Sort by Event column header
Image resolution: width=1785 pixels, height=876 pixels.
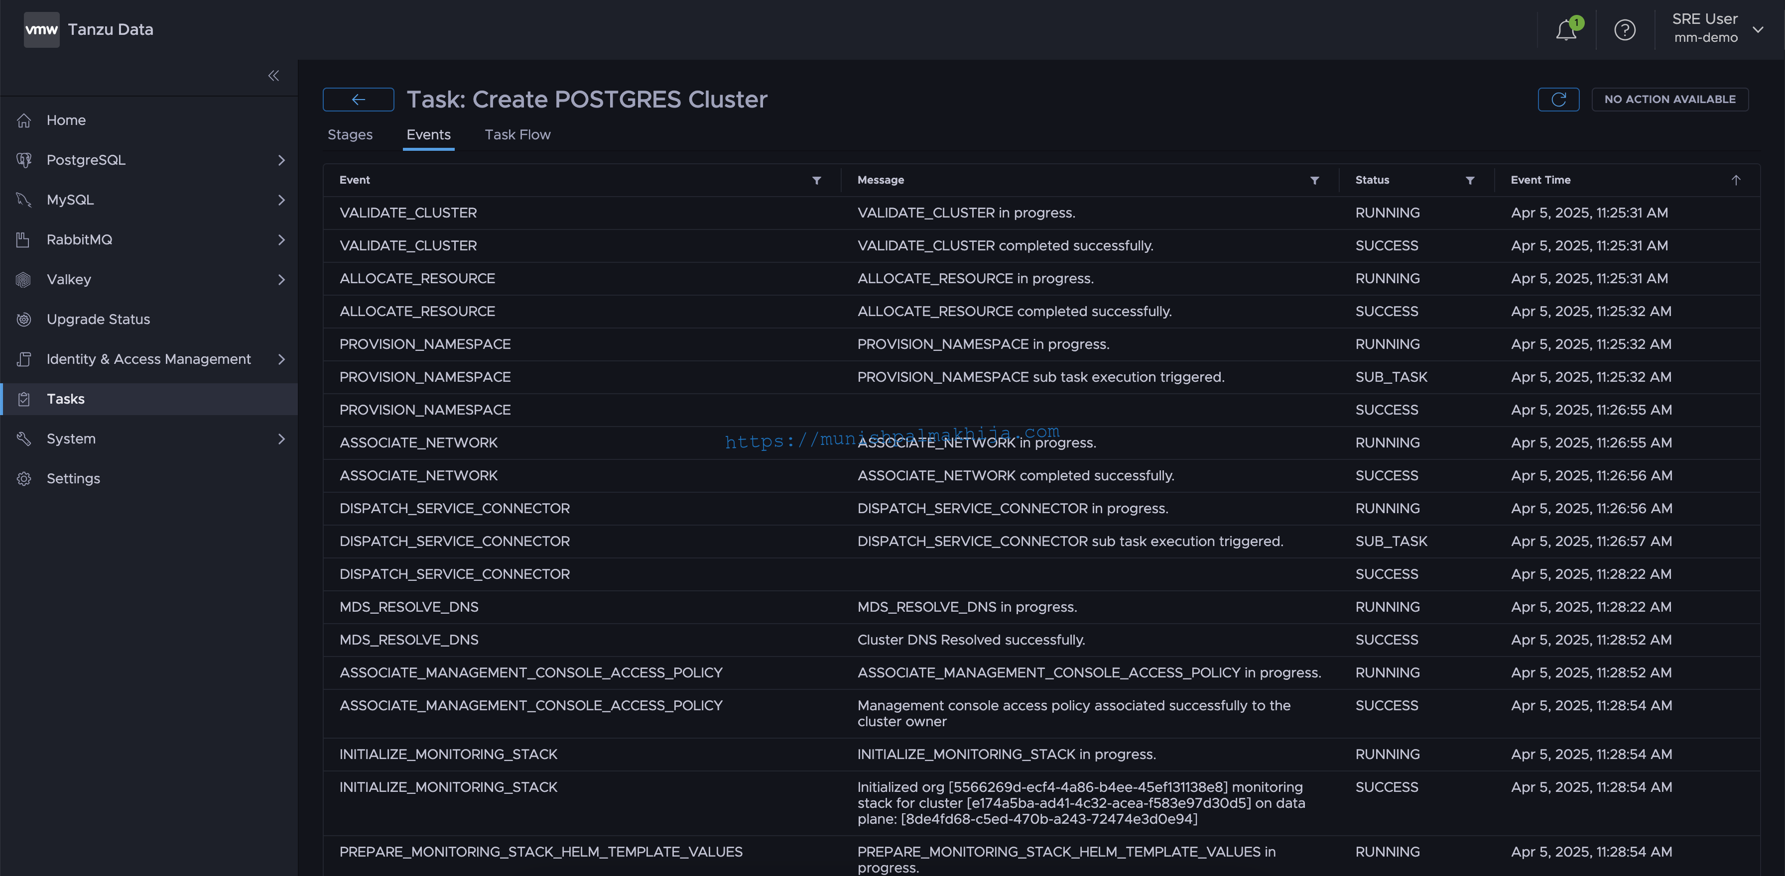pyautogui.click(x=355, y=180)
